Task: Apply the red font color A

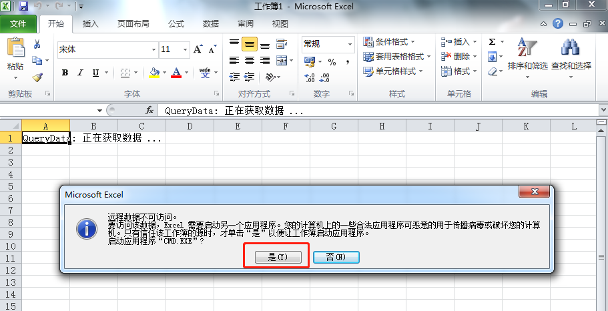Action: point(176,73)
